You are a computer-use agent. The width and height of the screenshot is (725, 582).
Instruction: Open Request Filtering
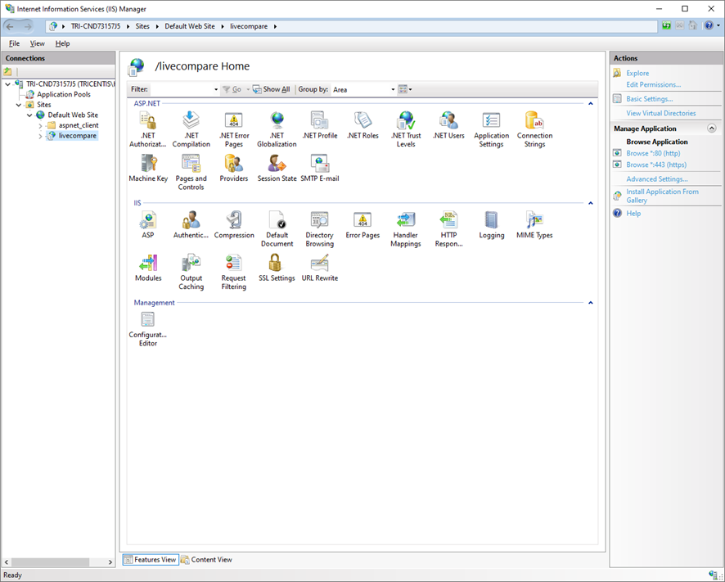pos(233,265)
